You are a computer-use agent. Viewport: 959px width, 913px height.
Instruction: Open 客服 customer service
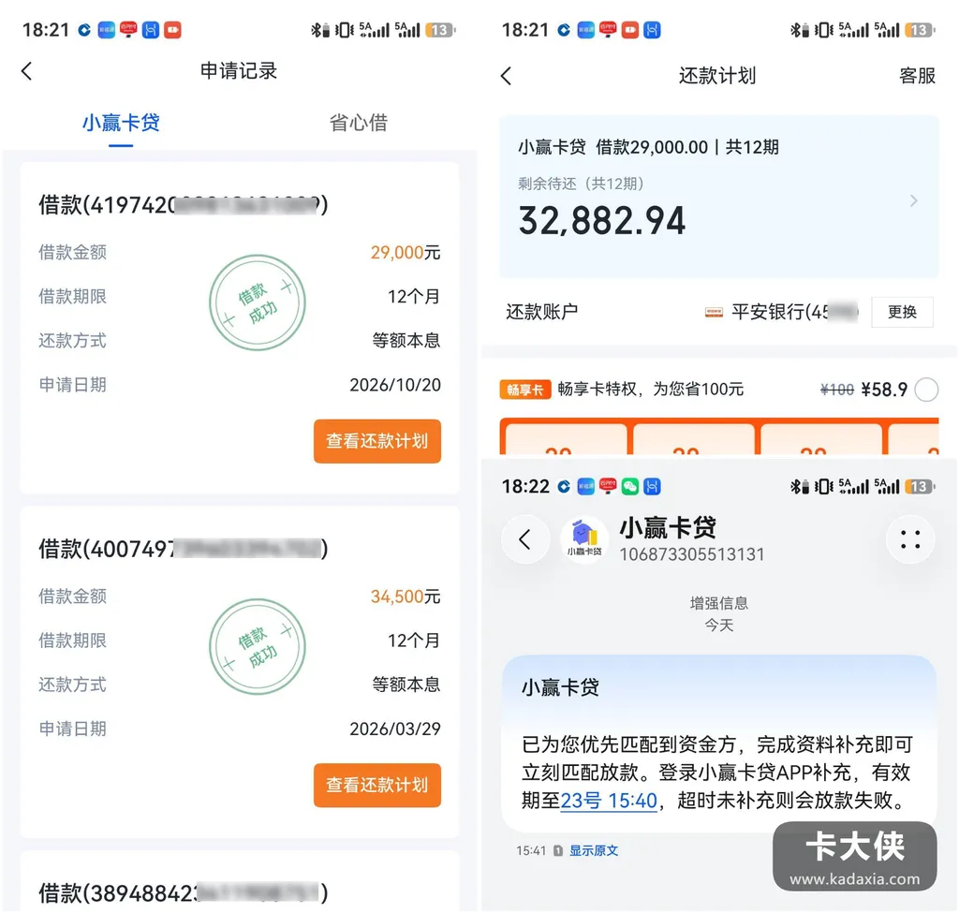(x=917, y=76)
